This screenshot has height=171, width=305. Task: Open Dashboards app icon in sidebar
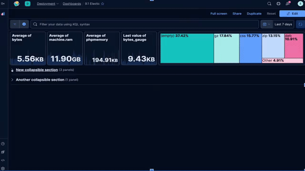(3, 14)
